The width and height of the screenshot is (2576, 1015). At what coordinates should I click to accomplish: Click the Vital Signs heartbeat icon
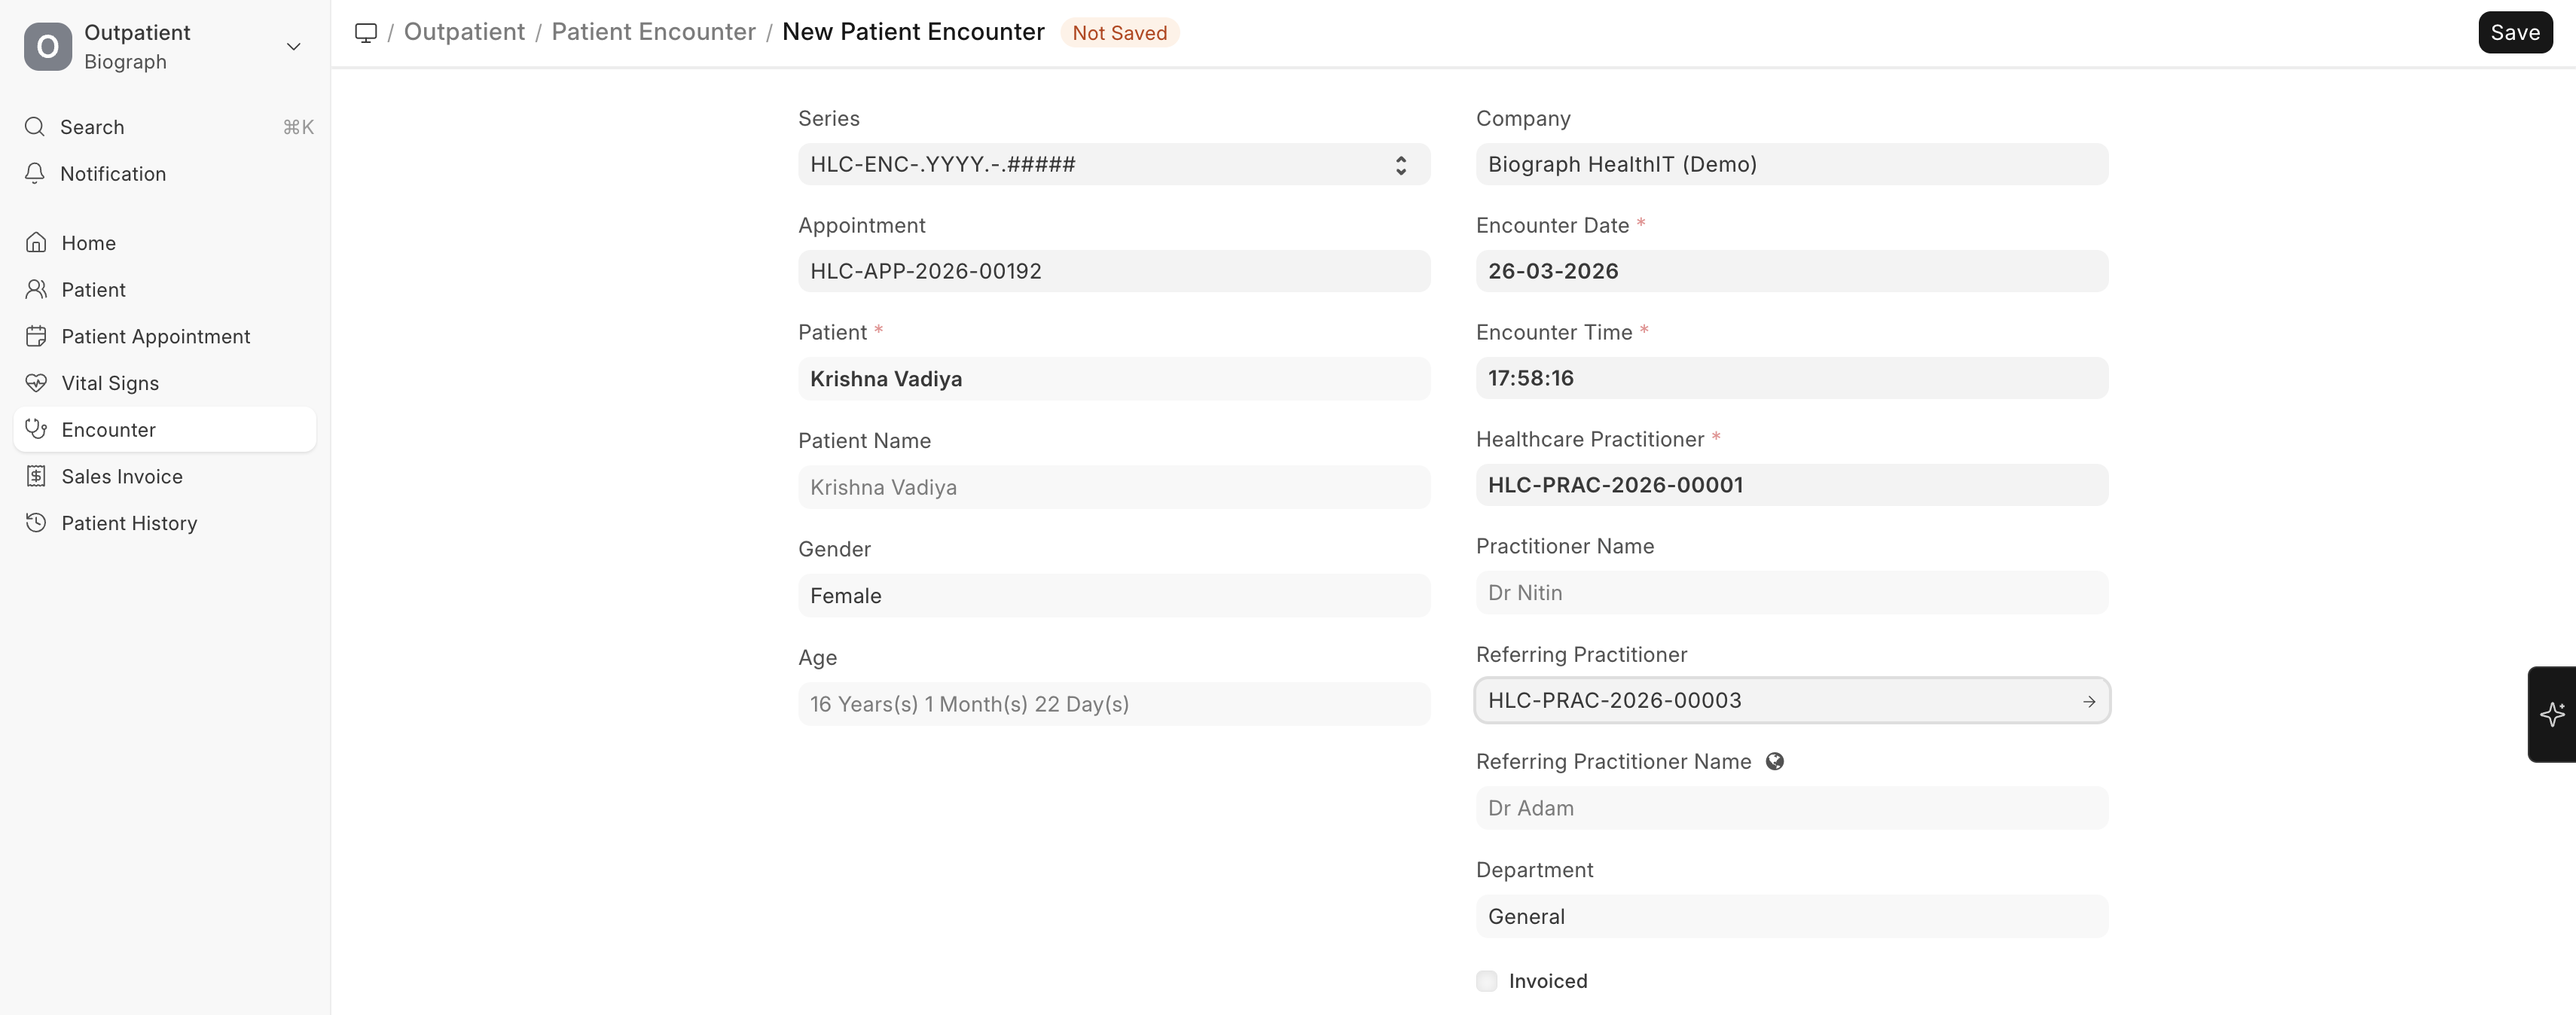coord(36,383)
